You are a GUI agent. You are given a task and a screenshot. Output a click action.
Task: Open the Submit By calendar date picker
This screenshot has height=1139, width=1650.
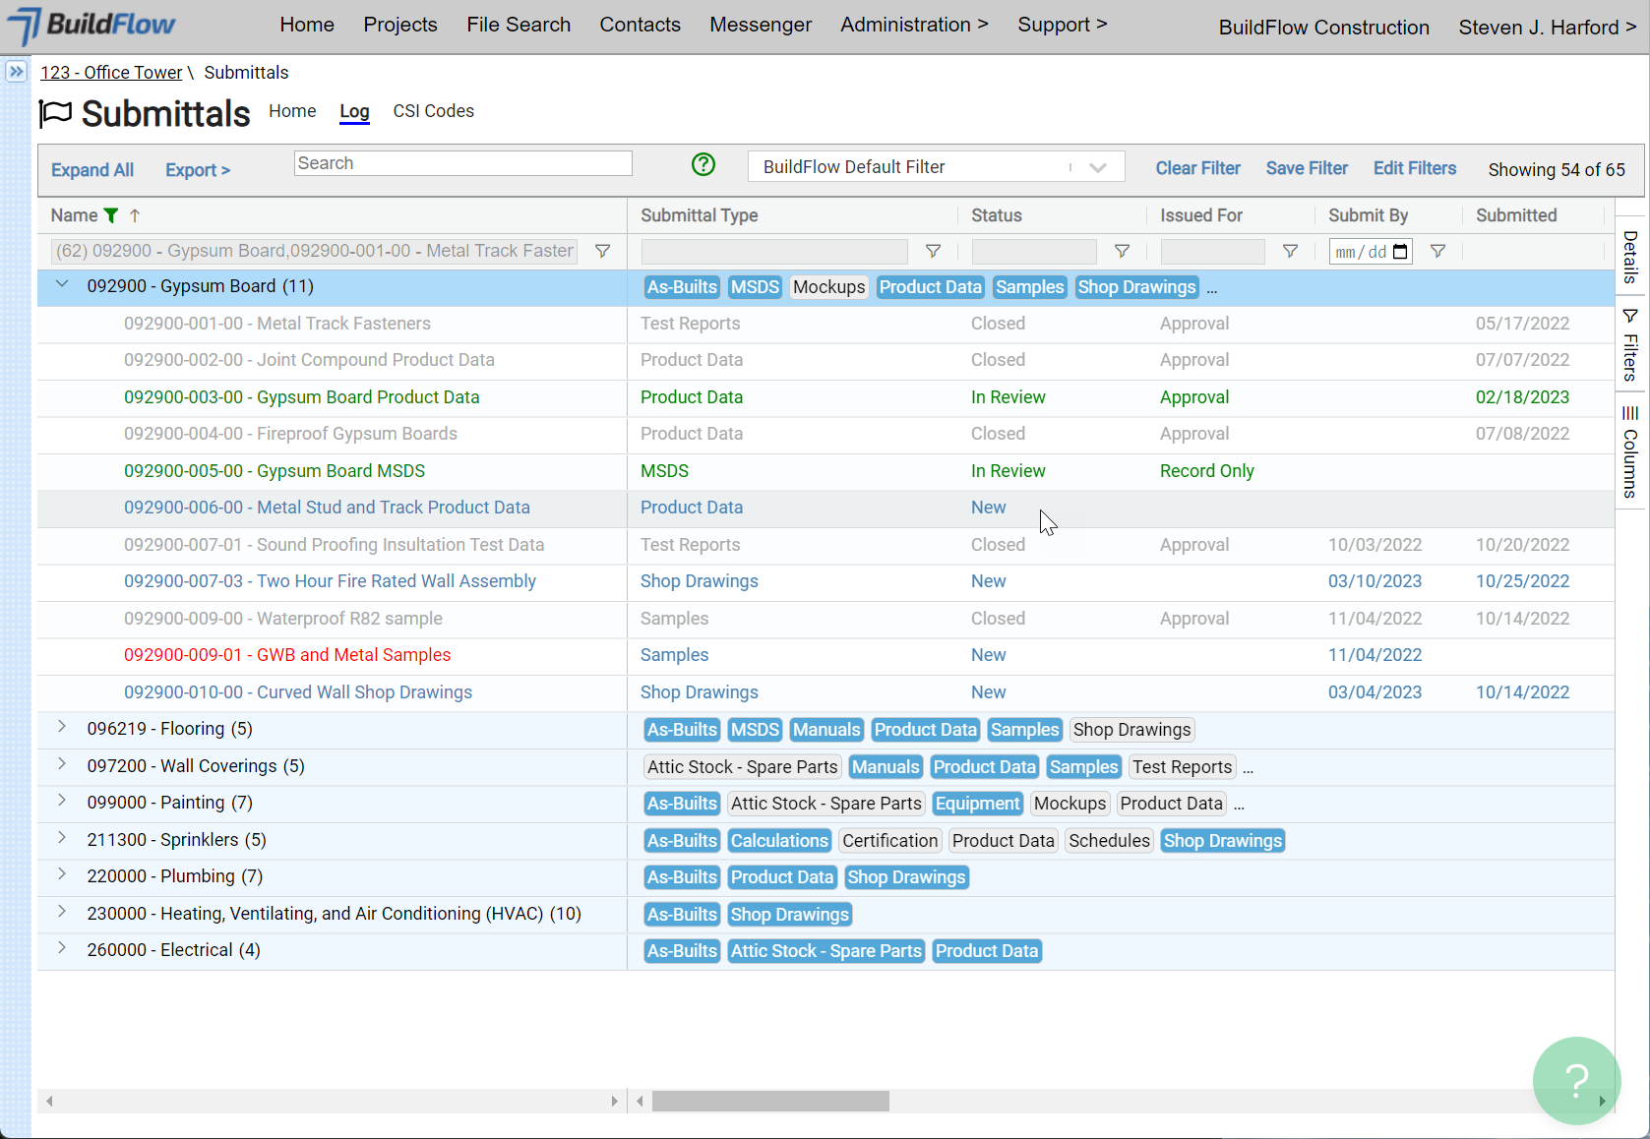1401,252
